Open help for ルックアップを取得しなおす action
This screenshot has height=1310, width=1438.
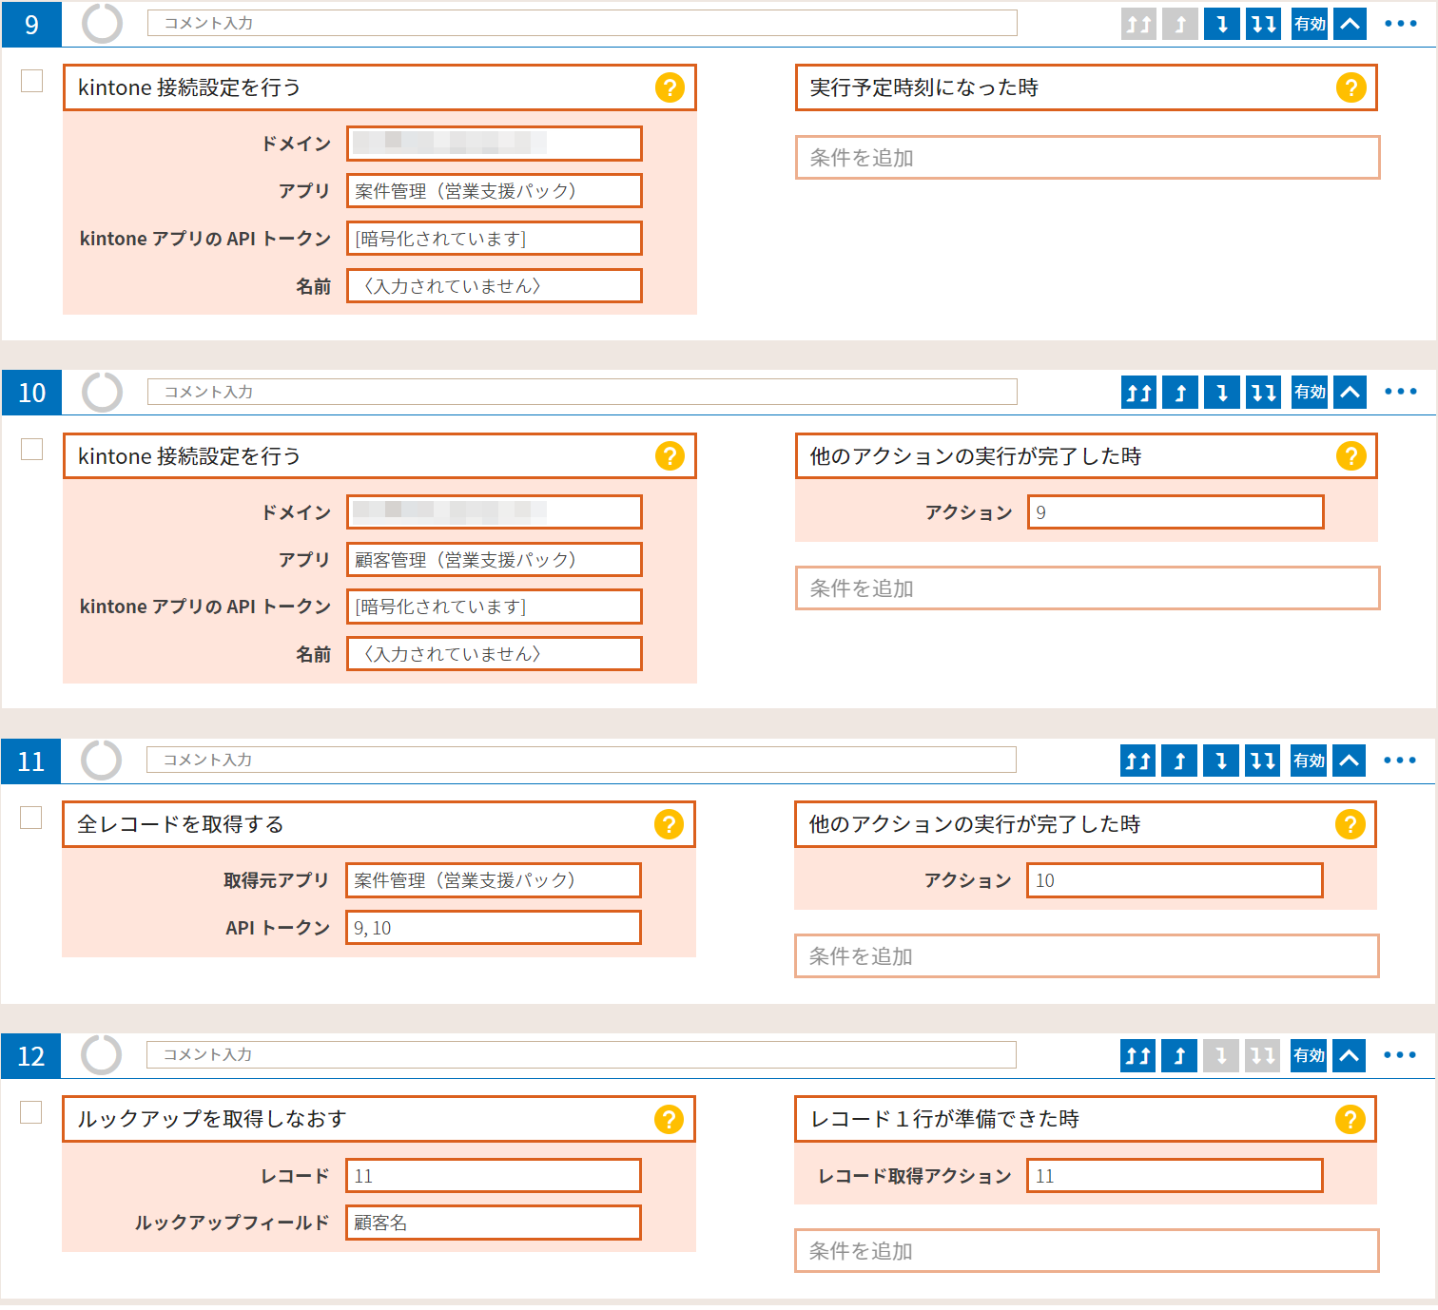pos(670,1119)
